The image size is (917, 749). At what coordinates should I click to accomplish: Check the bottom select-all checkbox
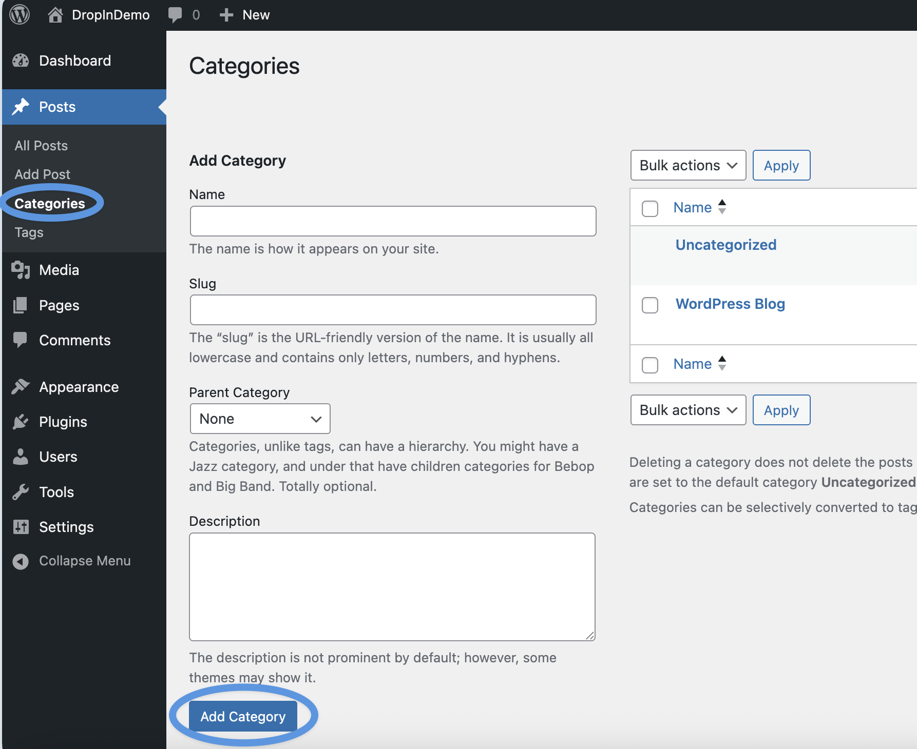point(649,365)
